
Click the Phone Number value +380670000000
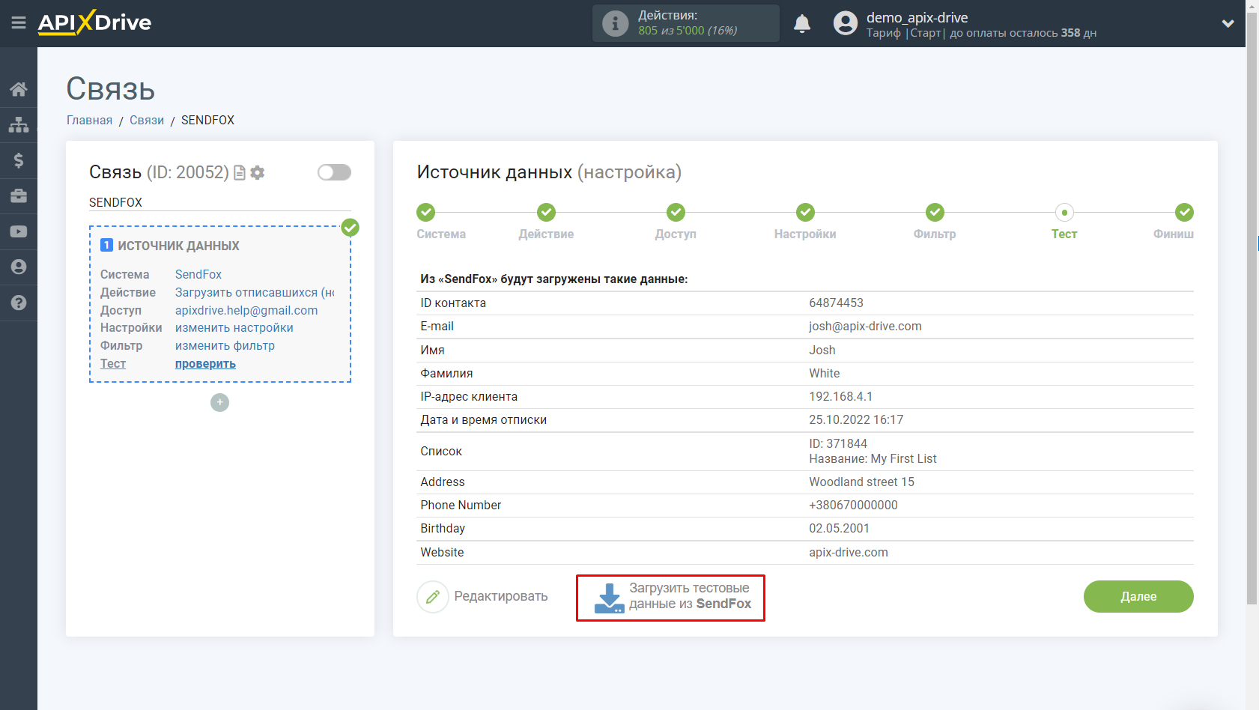click(853, 505)
